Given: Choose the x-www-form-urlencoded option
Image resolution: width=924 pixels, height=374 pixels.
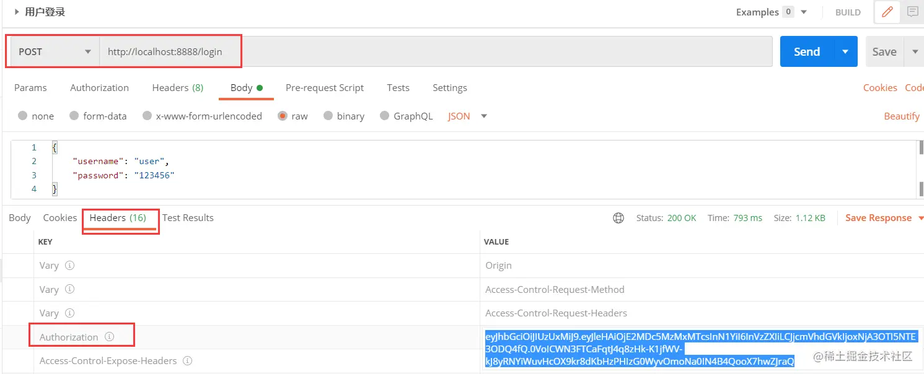Looking at the screenshot, I should 147,116.
